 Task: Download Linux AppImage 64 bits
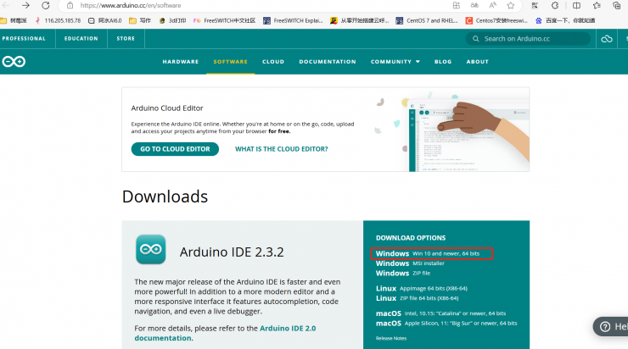(x=418, y=288)
